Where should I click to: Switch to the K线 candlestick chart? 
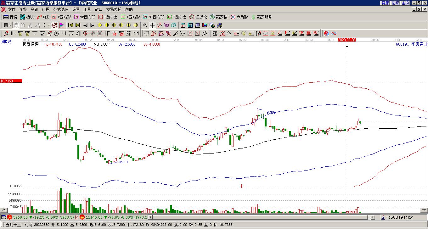point(42,17)
